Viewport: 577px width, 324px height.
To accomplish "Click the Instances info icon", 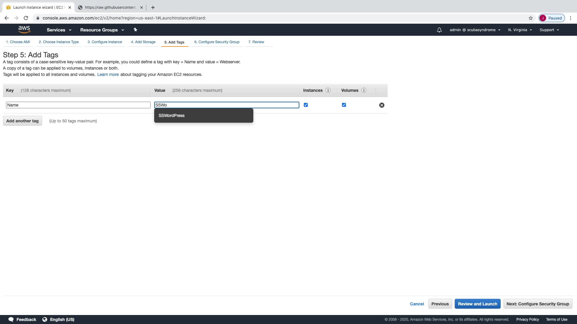I will pyautogui.click(x=328, y=90).
